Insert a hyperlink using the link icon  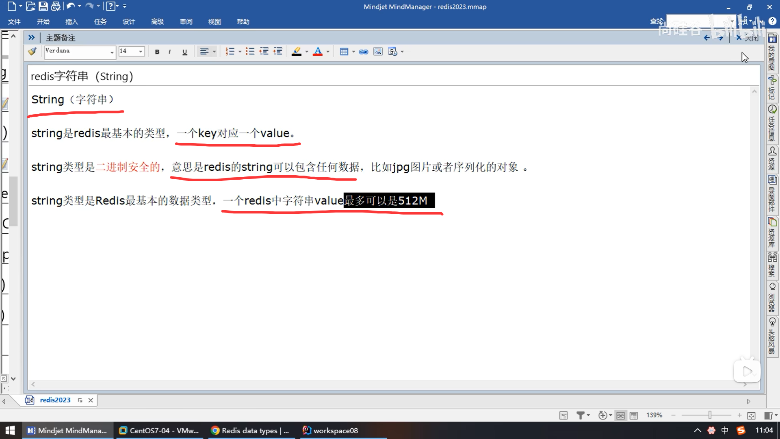(x=364, y=52)
